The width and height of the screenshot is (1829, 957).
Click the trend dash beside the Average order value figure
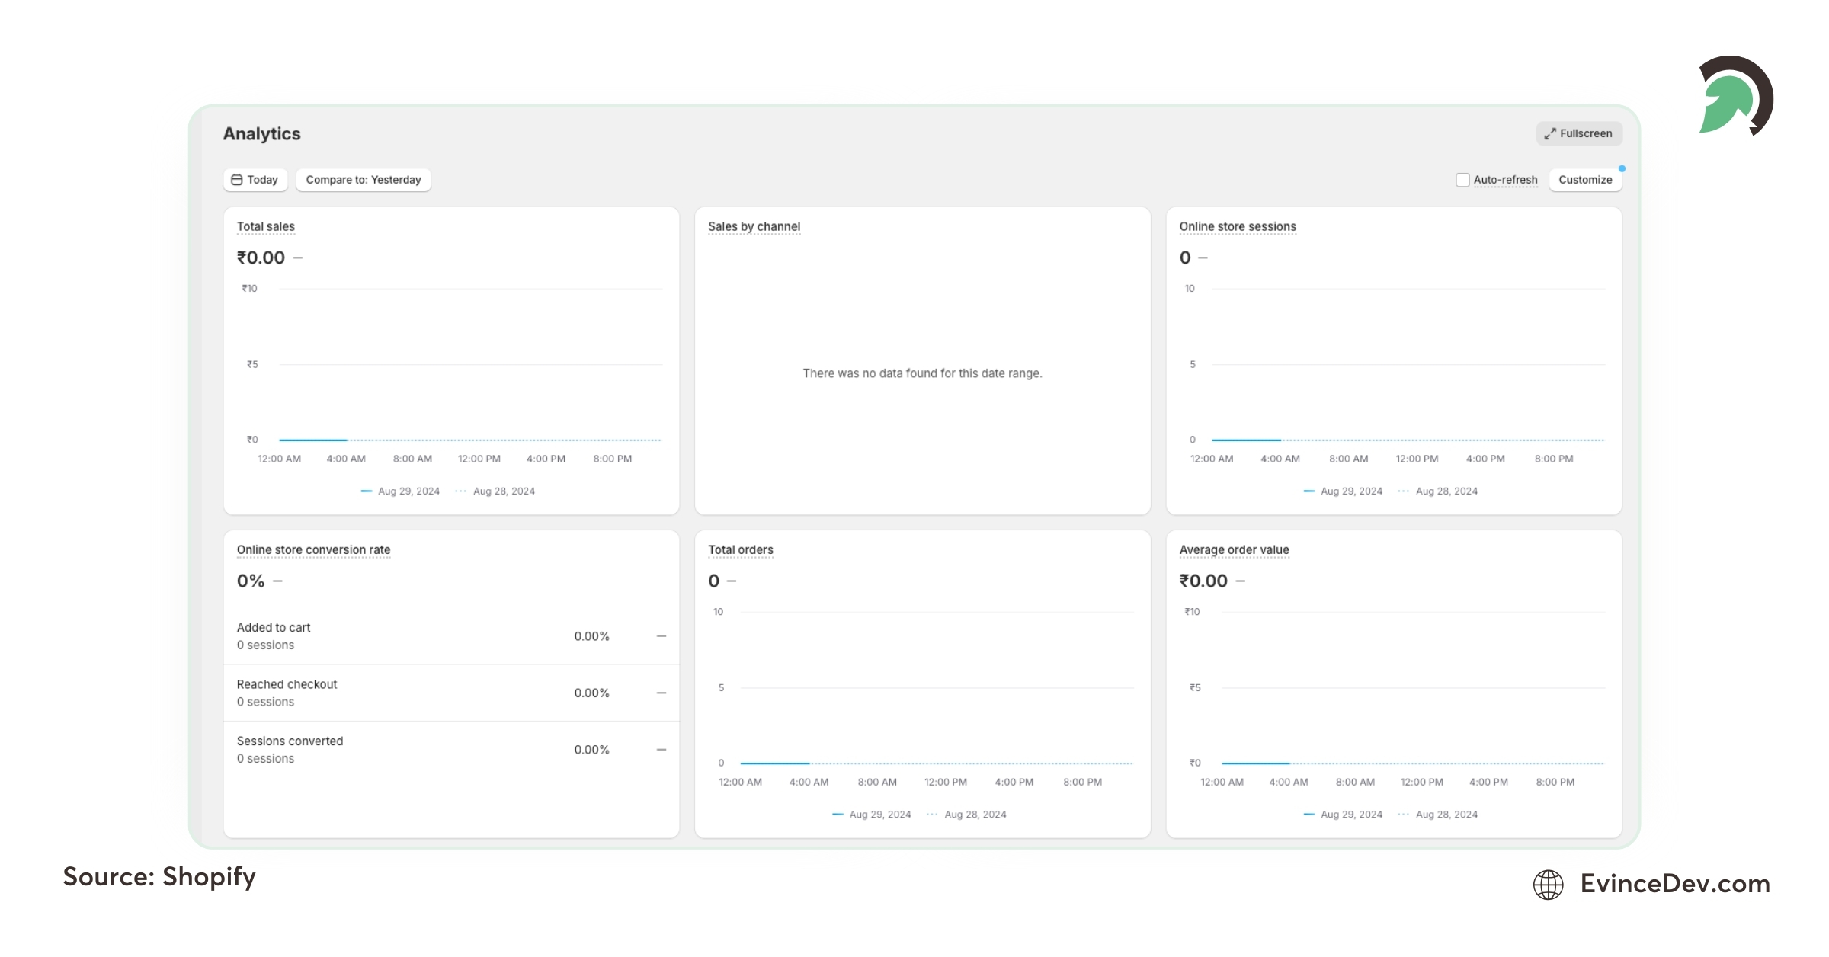coord(1241,581)
